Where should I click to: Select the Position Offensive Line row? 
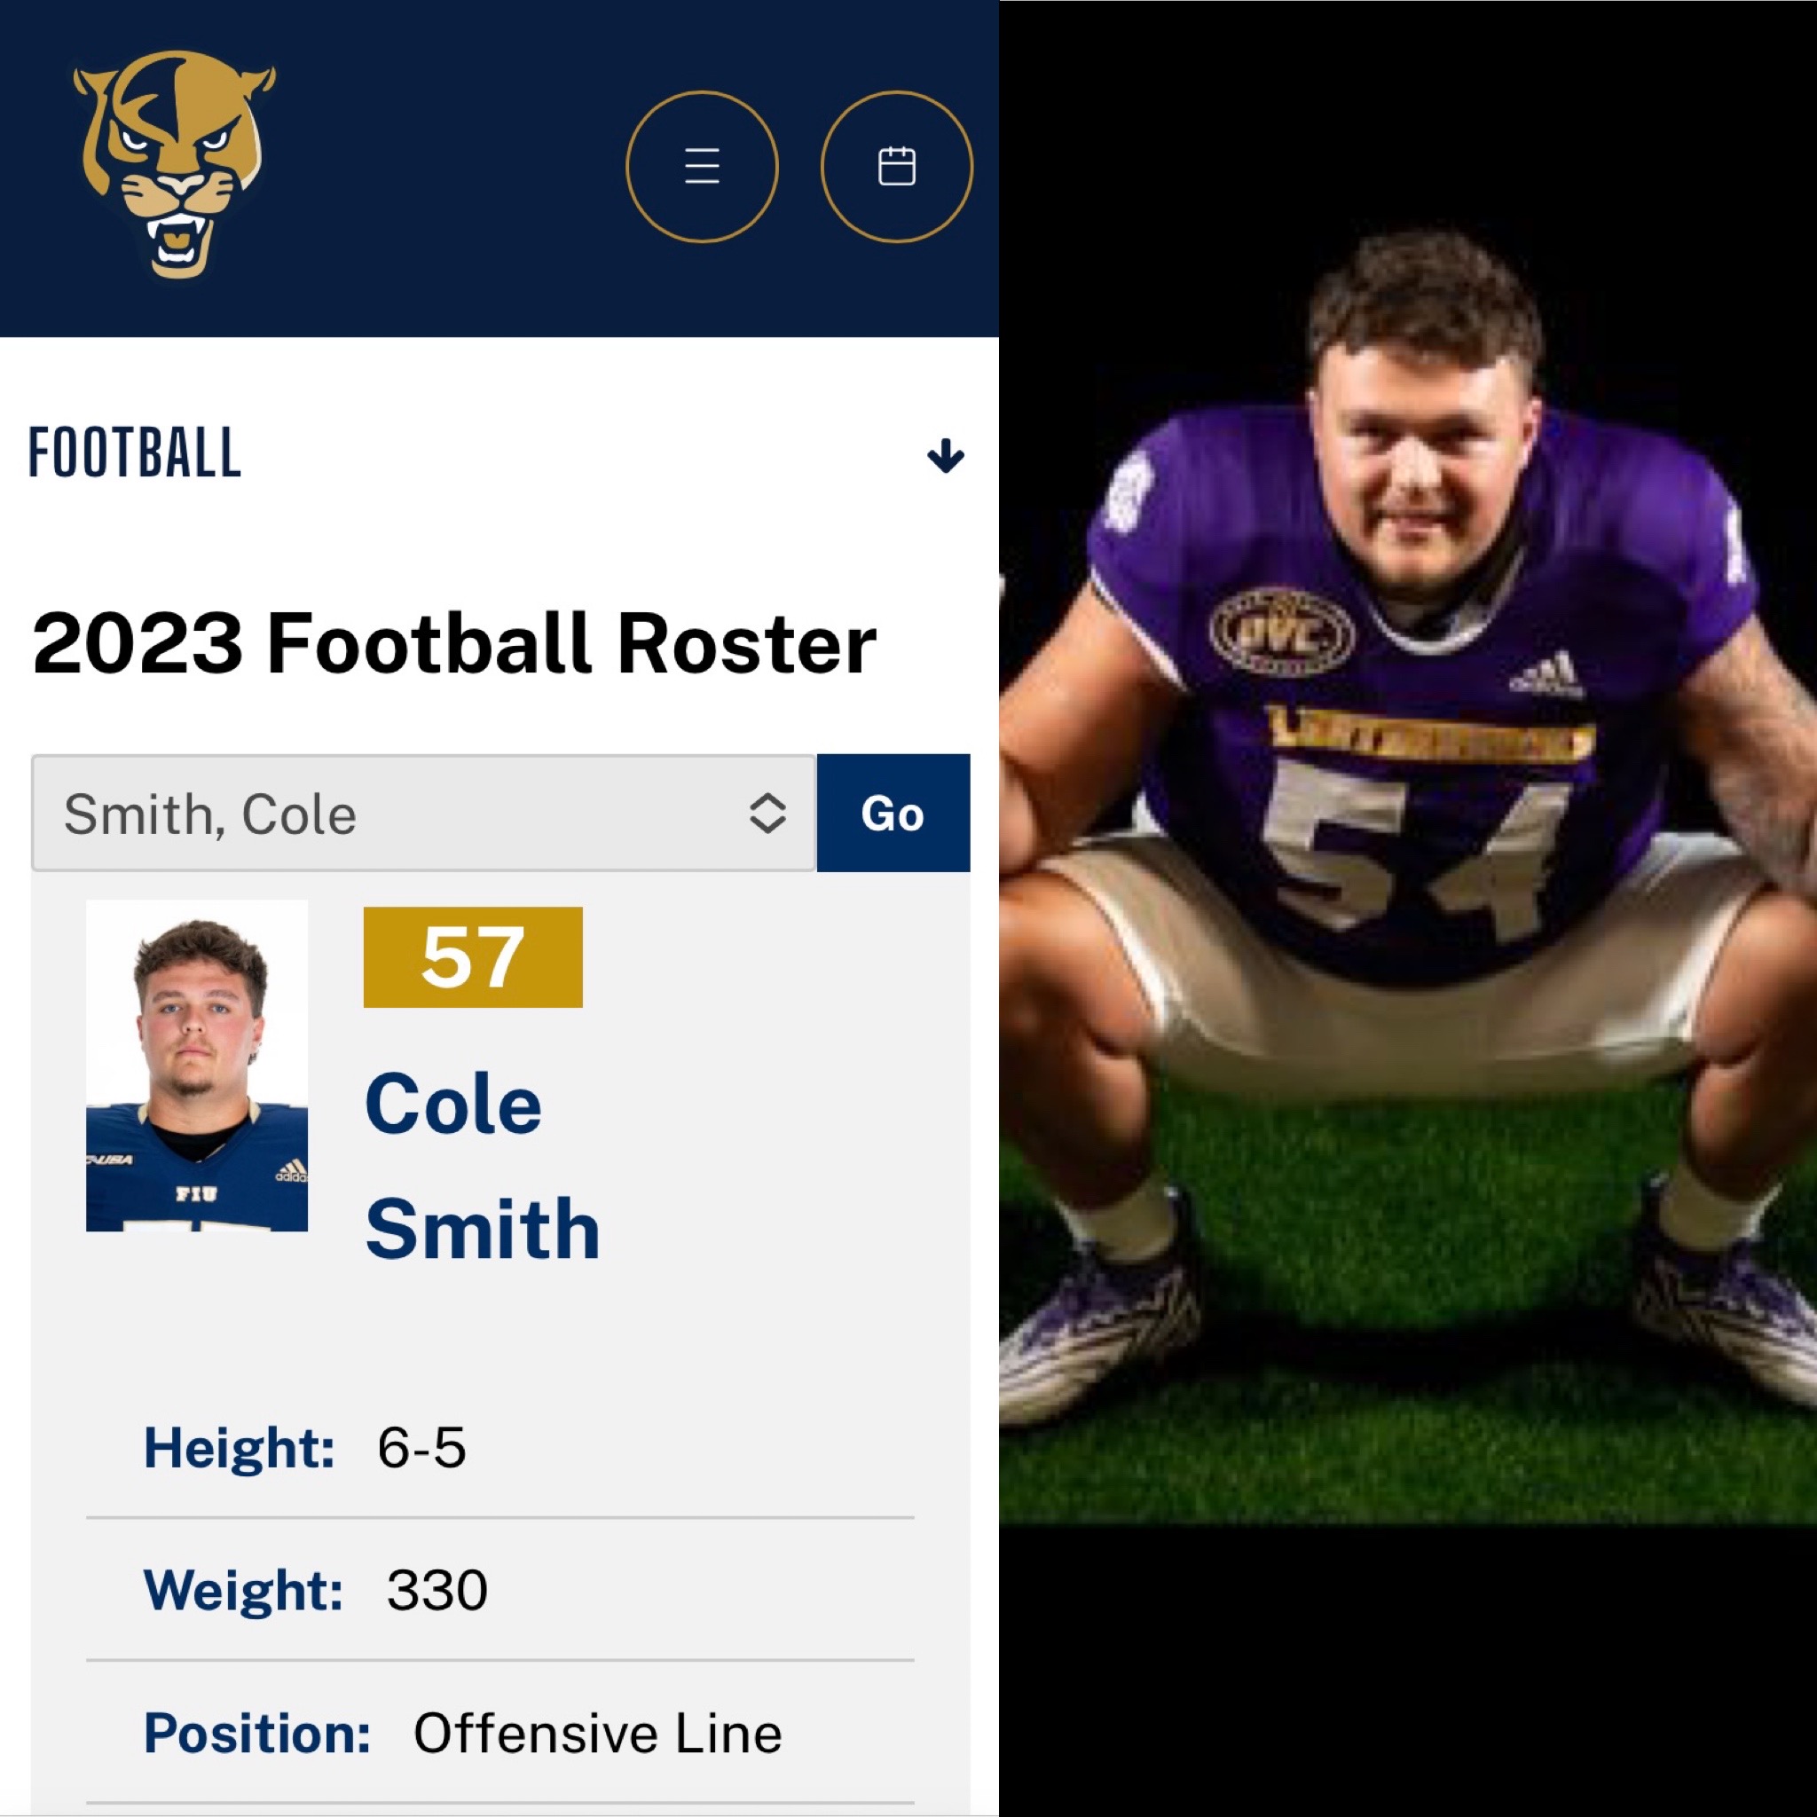tap(499, 1733)
